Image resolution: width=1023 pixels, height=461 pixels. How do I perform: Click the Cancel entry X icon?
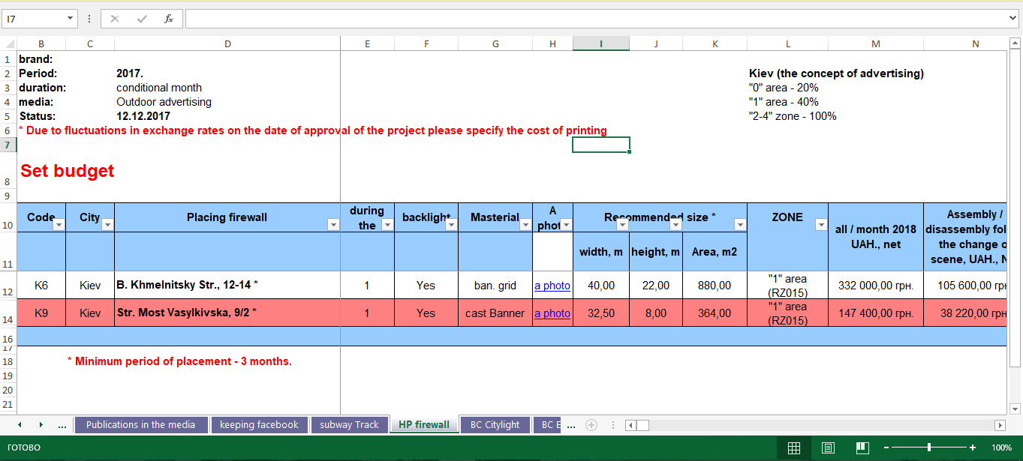(x=115, y=19)
